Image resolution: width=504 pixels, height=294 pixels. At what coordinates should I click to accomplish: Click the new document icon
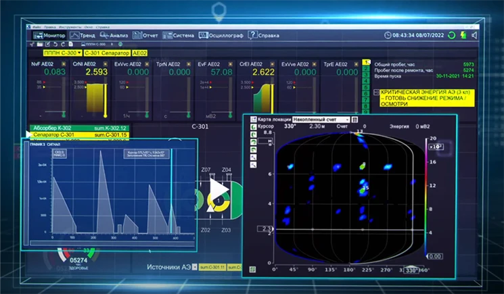[71, 45]
